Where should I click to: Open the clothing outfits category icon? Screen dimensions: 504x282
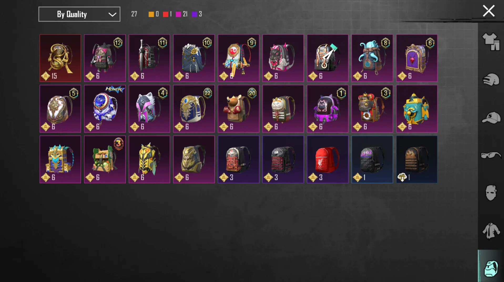point(491,41)
